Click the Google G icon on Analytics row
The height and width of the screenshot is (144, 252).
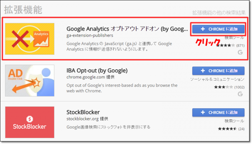point(240,52)
